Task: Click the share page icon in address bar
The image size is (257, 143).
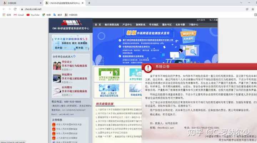Action: pos(247,9)
